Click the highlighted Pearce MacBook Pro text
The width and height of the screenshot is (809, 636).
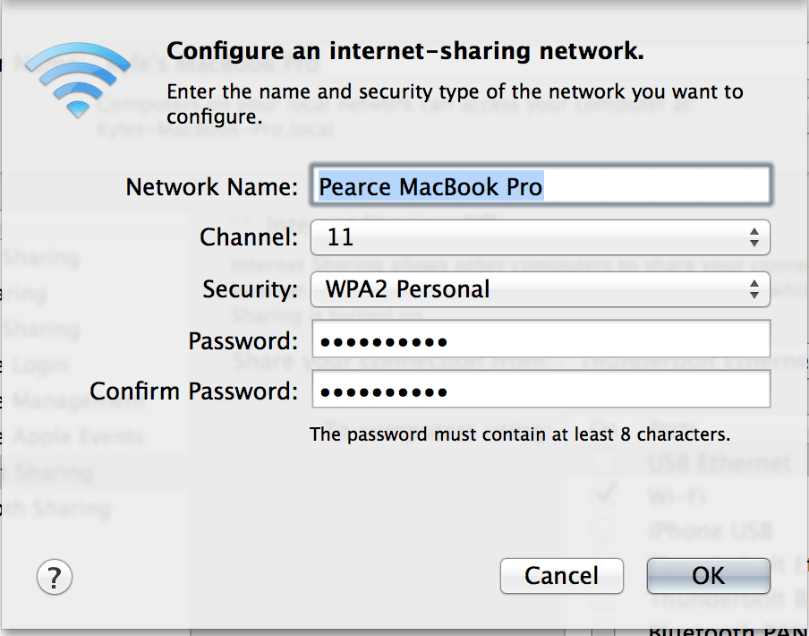[430, 186]
